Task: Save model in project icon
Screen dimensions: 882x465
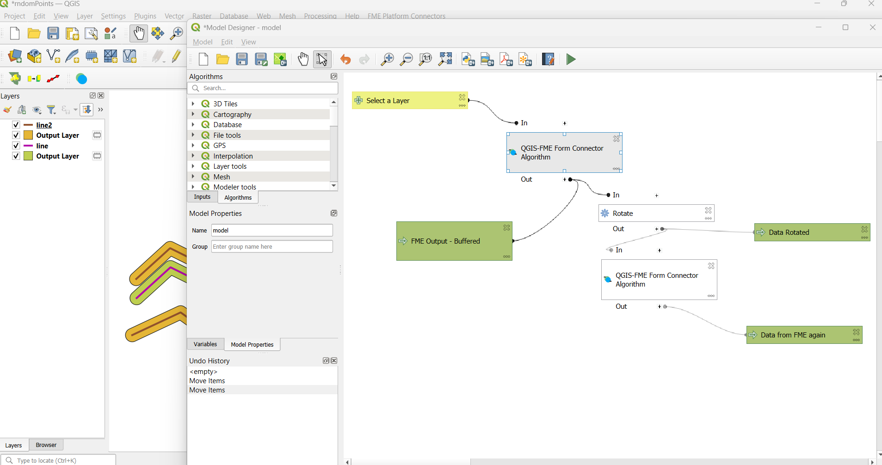Action: click(280, 59)
